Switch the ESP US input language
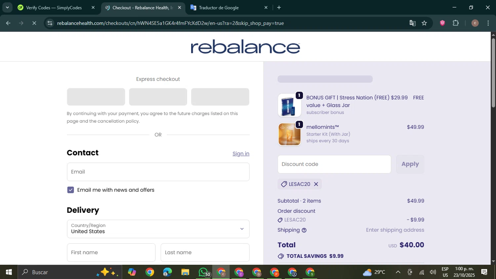Viewport: 496px width, 279px height. (445, 272)
